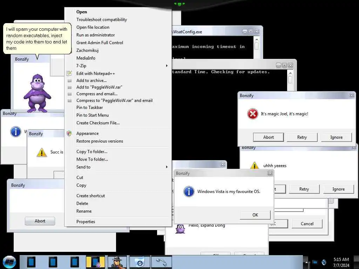The width and height of the screenshot is (359, 269).
Task: Click the highlighted yellow Bonzi taskbar button
Action: coord(95,262)
